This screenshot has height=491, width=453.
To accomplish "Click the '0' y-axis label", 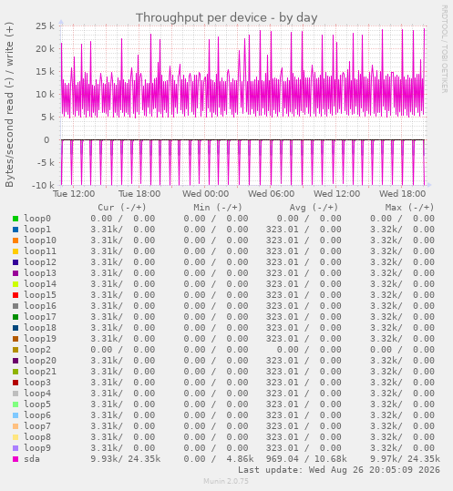I will tap(46, 140).
